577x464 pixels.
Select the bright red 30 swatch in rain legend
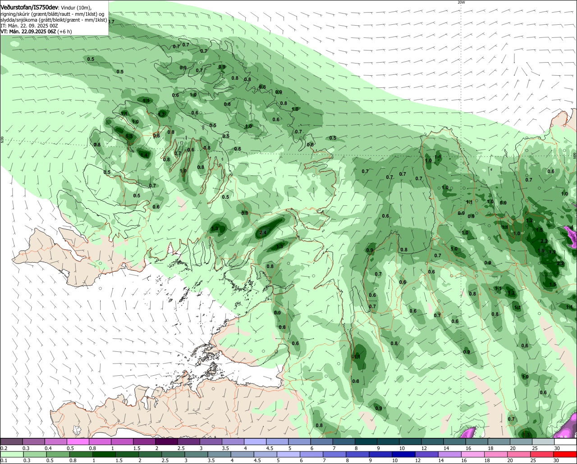[565, 455]
